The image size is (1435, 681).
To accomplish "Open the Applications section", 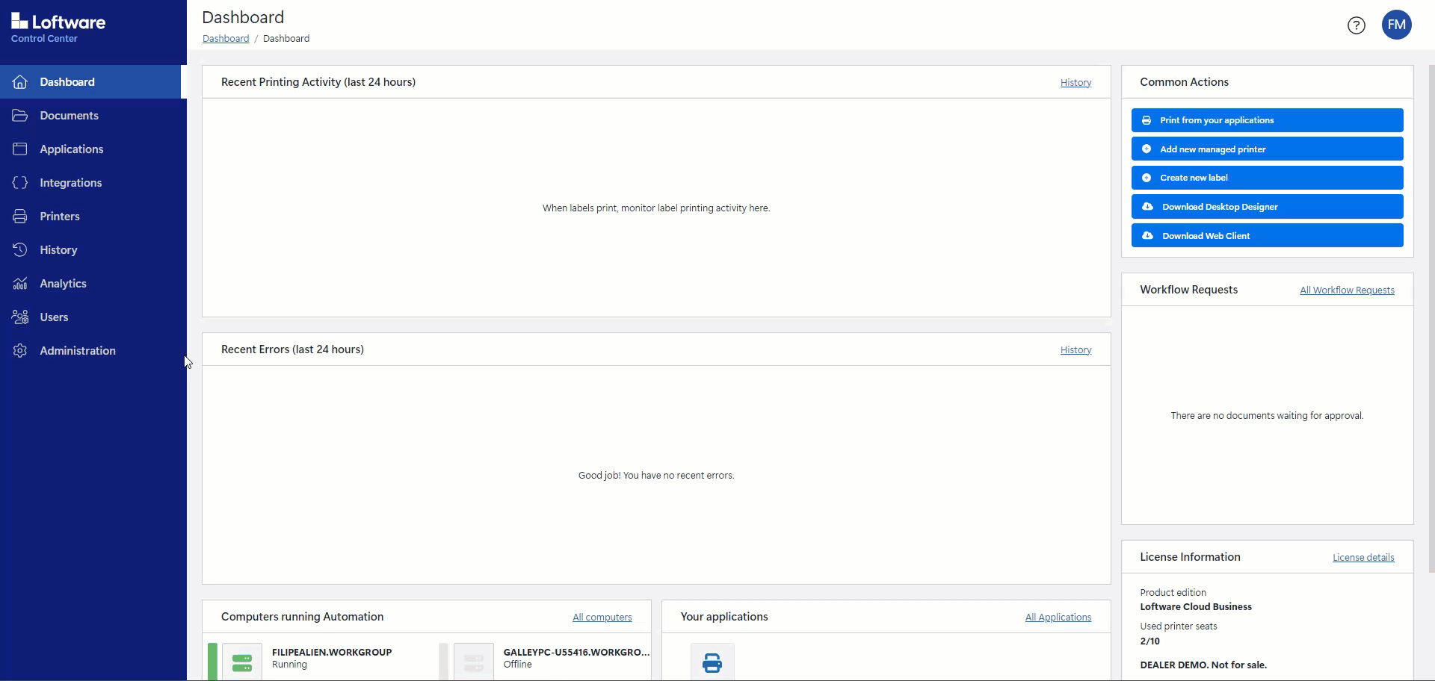I will click(72, 149).
